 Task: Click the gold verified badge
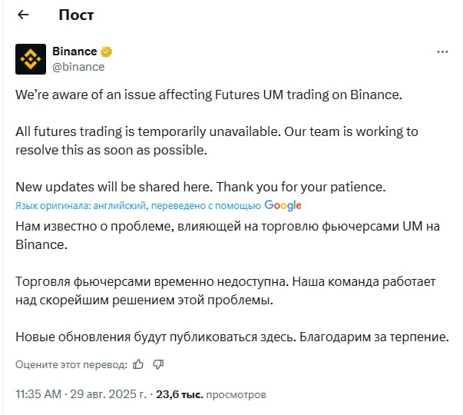[x=107, y=52]
